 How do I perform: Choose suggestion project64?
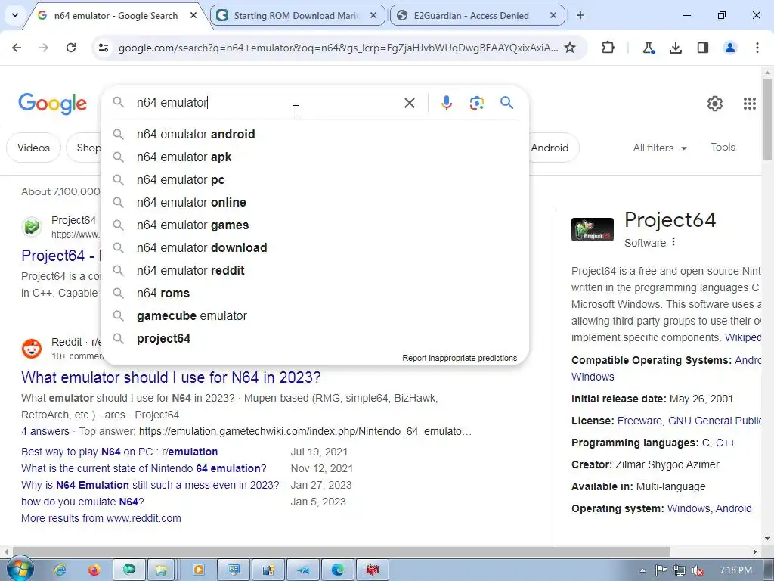tap(314, 339)
